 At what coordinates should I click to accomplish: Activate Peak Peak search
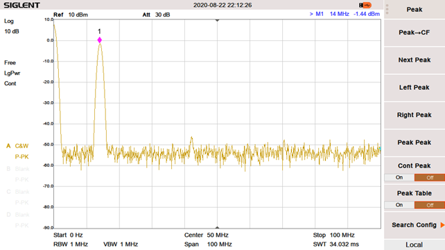click(x=415, y=143)
